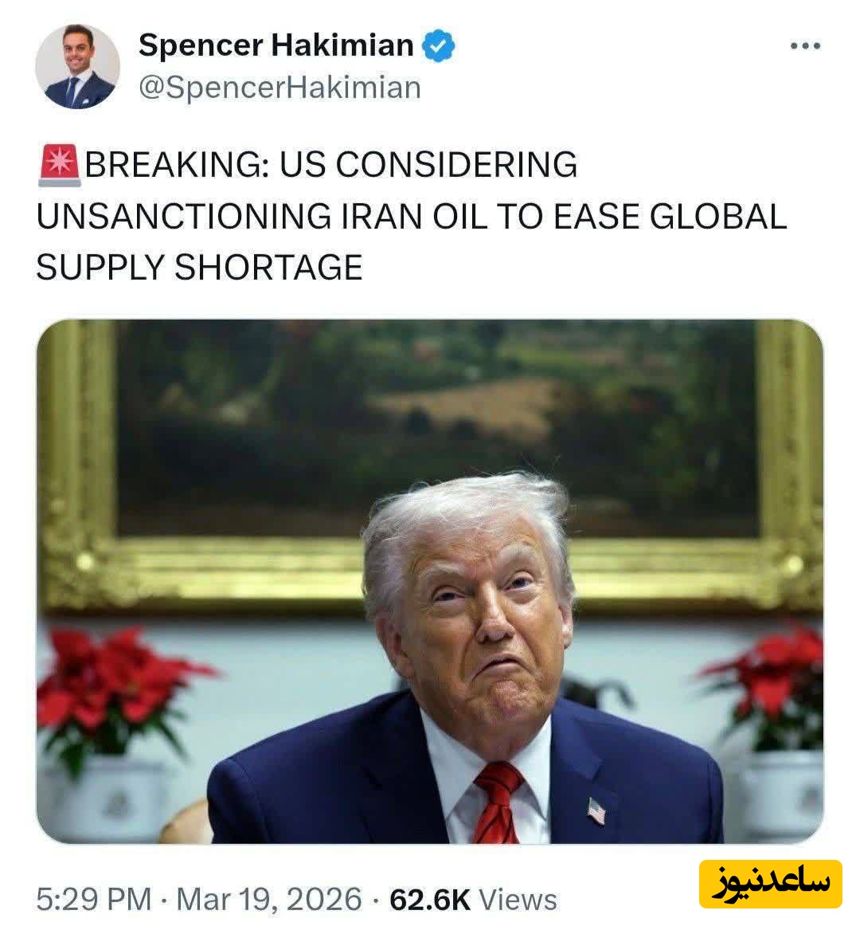Viewport: 860px width, 926px height.
Task: Click the American flag lapel pin
Action: pyautogui.click(x=596, y=810)
